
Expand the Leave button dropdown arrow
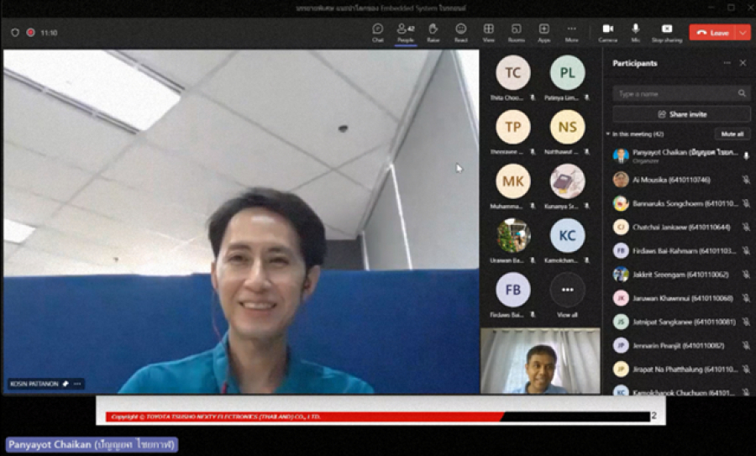pos(743,33)
